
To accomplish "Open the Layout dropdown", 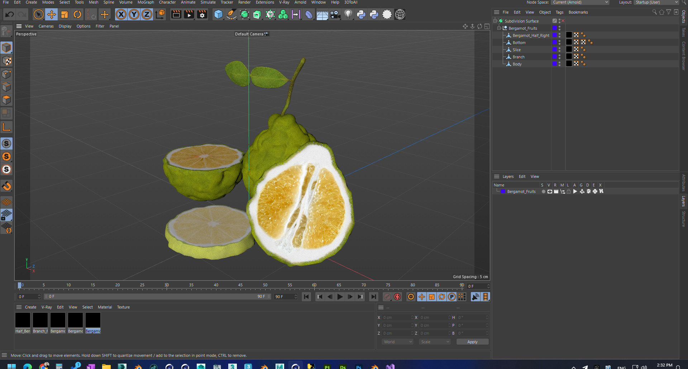I will coord(656,3).
